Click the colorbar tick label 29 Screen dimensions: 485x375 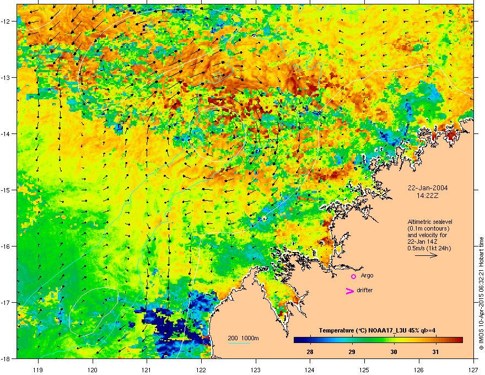[x=352, y=352]
